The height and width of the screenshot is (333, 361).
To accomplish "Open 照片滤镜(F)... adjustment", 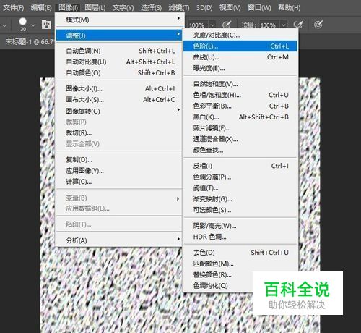I will pyautogui.click(x=240, y=128).
